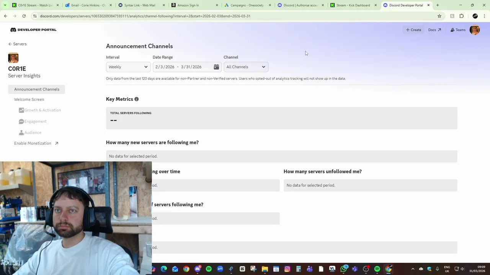
Task: Switch to the Email - Corie Hinkins tab
Action: (88, 5)
